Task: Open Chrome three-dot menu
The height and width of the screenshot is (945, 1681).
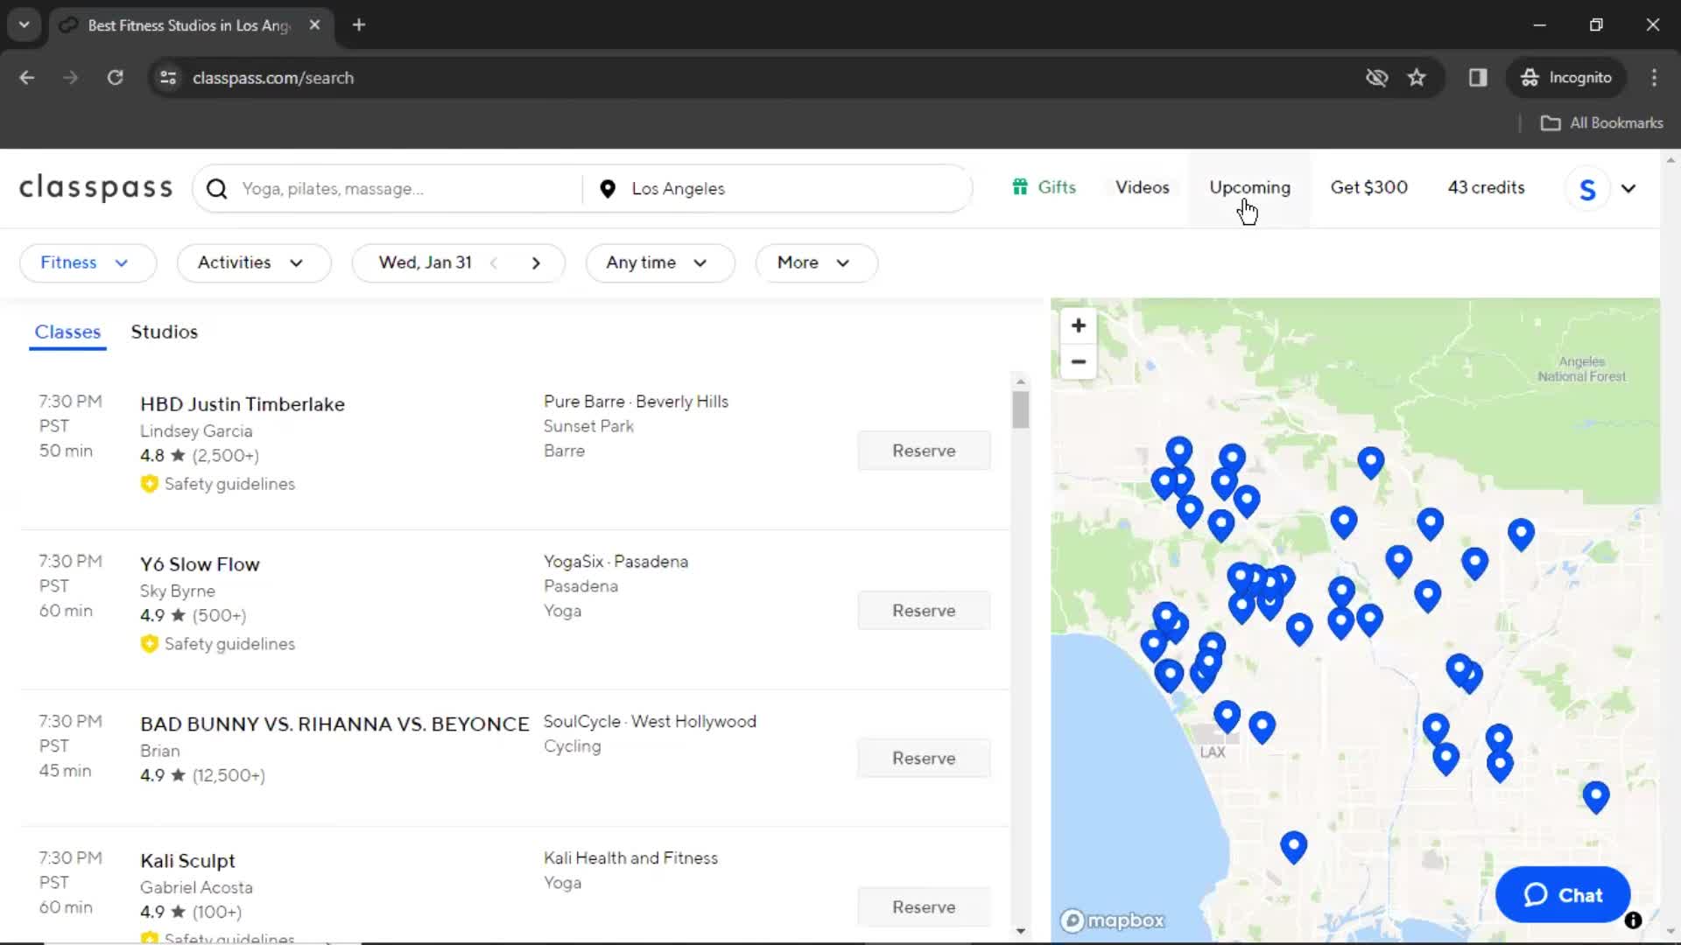Action: pyautogui.click(x=1654, y=78)
